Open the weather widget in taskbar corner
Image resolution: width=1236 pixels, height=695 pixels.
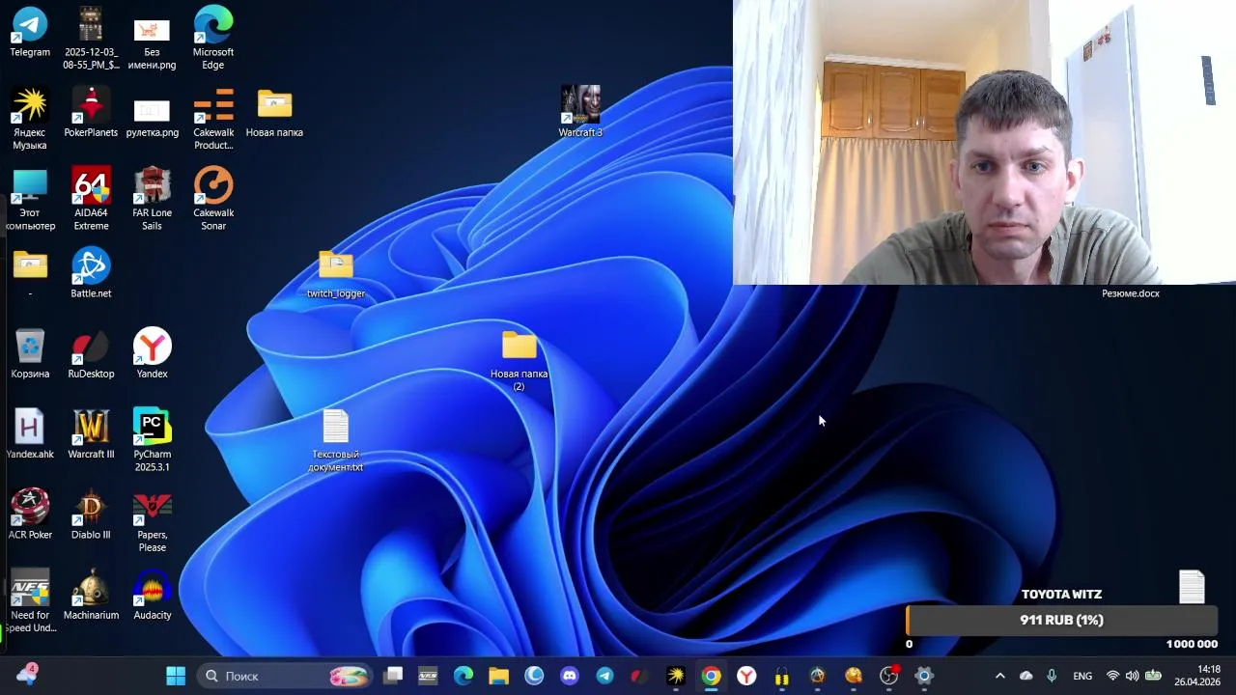pos(26,675)
